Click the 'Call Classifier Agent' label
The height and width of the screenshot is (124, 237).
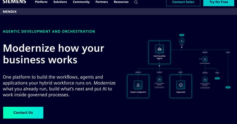click(160, 57)
